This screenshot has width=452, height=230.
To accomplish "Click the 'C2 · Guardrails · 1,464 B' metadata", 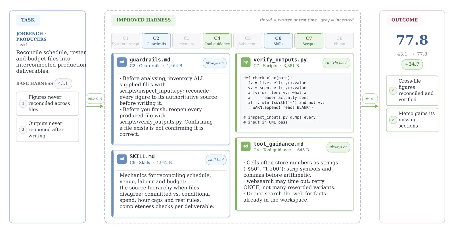I will coord(156,66).
